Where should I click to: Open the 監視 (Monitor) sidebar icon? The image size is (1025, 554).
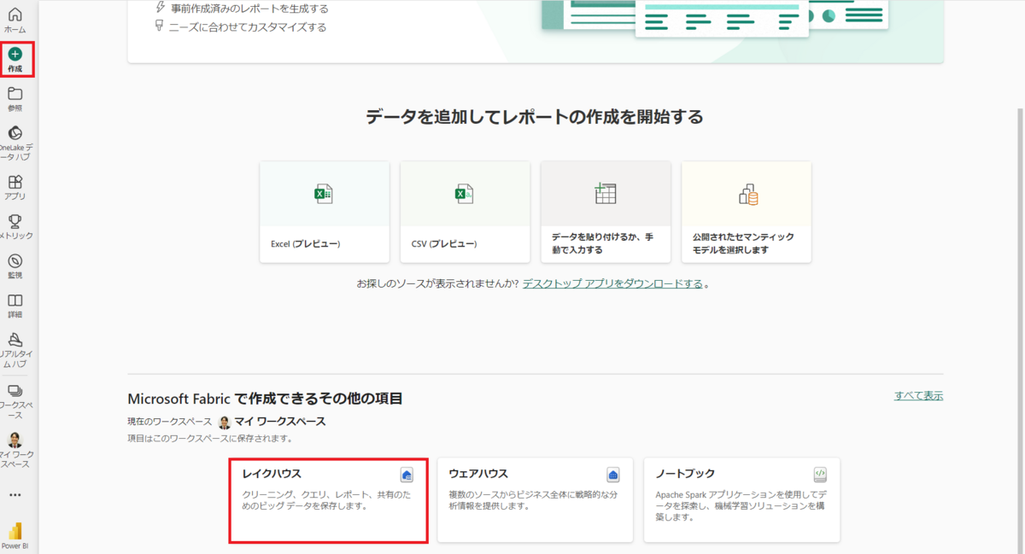(x=15, y=261)
